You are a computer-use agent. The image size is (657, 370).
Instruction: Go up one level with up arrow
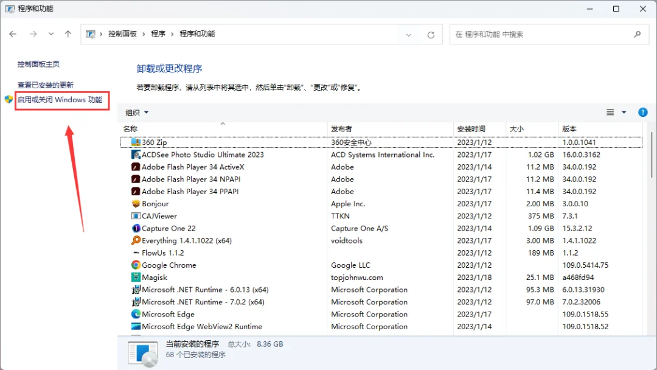pyautogui.click(x=68, y=34)
